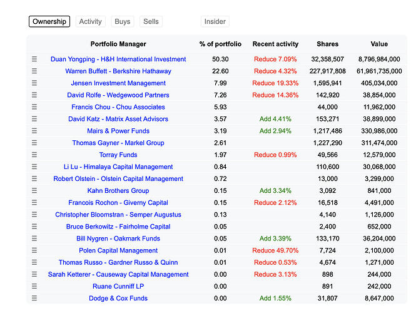Select the '227,917,808' shares cell

click(328, 71)
